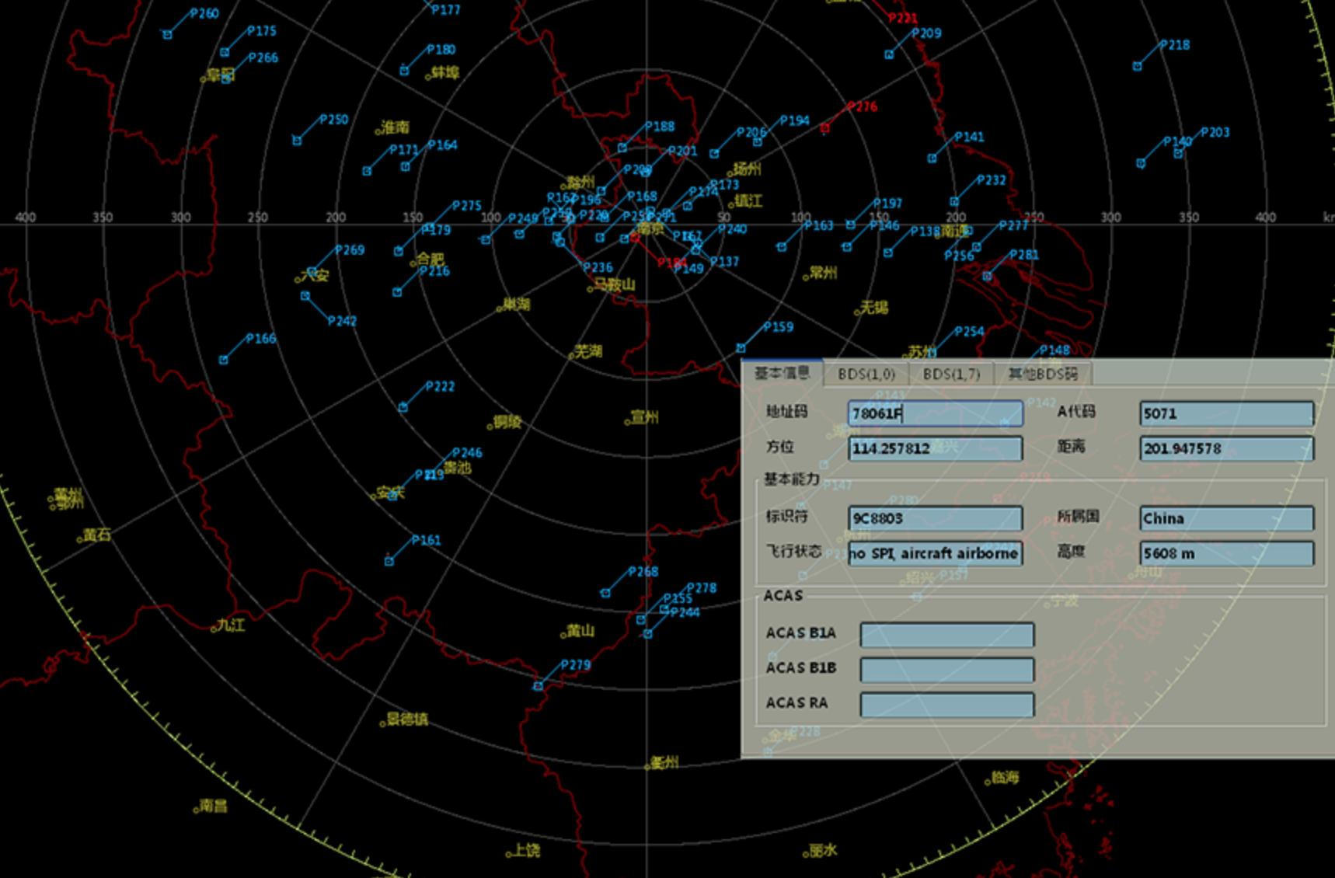Click the A代码 field showing 5071

[x=1226, y=413]
